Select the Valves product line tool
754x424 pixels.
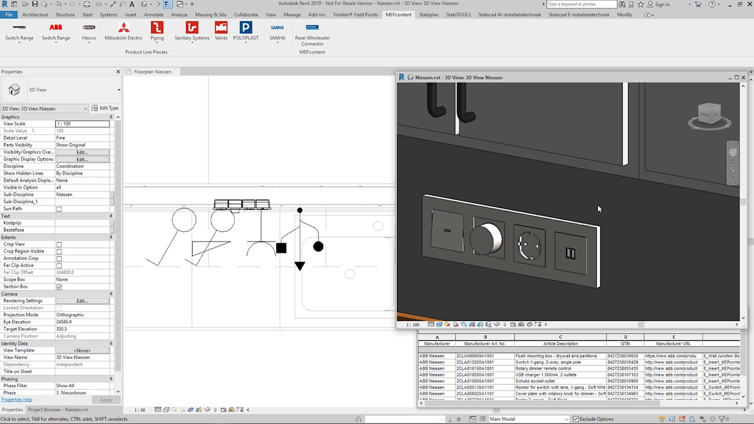point(221,31)
